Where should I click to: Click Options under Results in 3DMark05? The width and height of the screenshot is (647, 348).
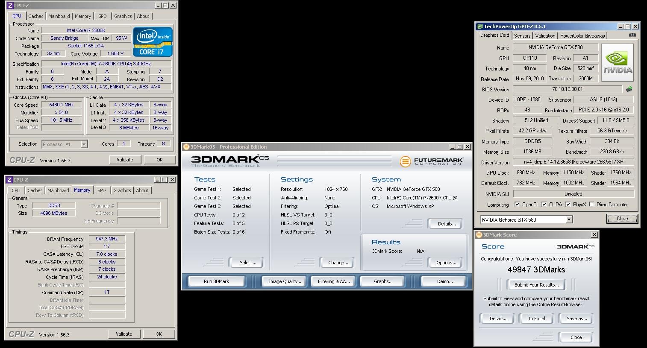click(x=446, y=263)
